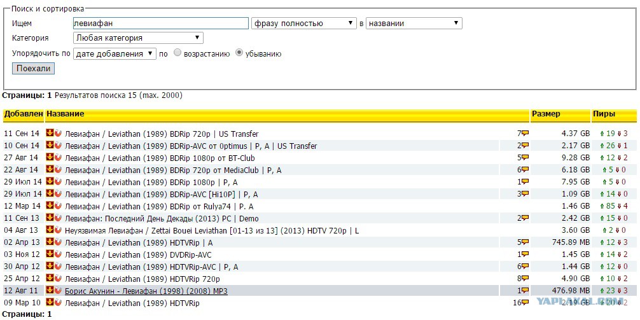
Task: Download torrent for BDRip 1080p от BT-Club
Action: (50, 157)
